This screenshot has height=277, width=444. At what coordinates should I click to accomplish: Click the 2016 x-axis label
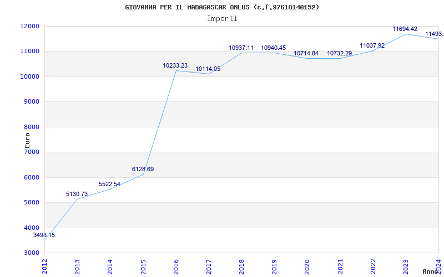coord(176,266)
